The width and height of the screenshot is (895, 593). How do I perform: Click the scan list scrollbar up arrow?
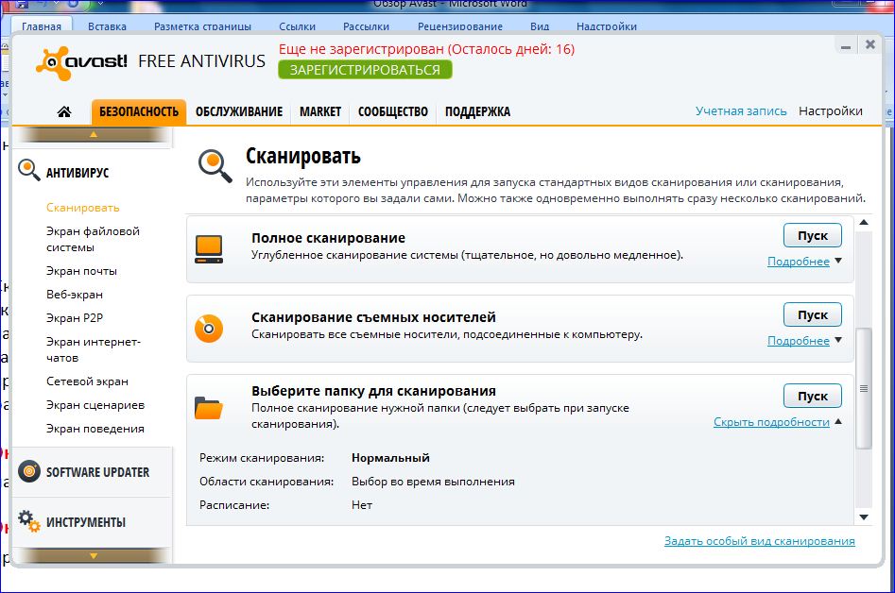864,223
